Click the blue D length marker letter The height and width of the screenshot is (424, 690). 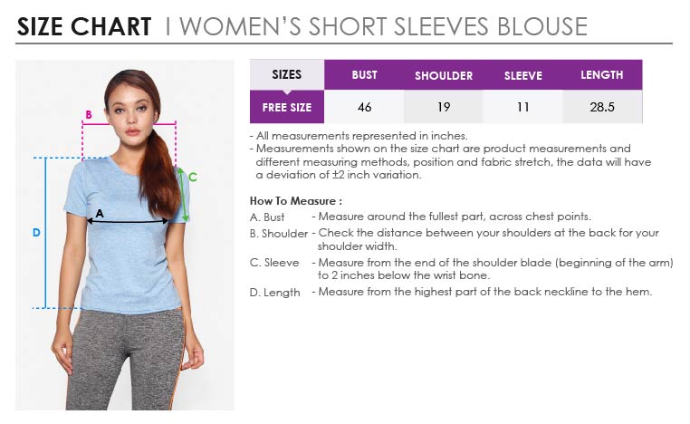[x=36, y=233]
